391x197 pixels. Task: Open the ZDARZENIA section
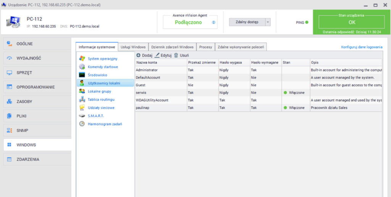click(x=37, y=159)
